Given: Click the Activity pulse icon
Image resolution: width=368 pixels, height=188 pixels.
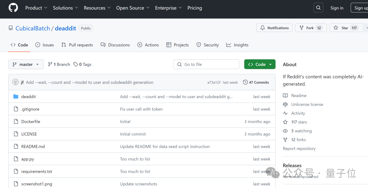Looking at the screenshot, I should tap(286, 113).
